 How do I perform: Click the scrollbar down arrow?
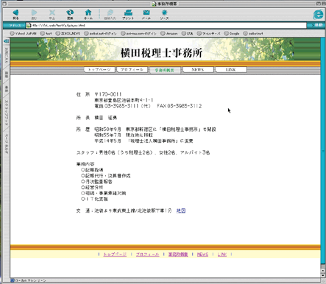click(323, 275)
